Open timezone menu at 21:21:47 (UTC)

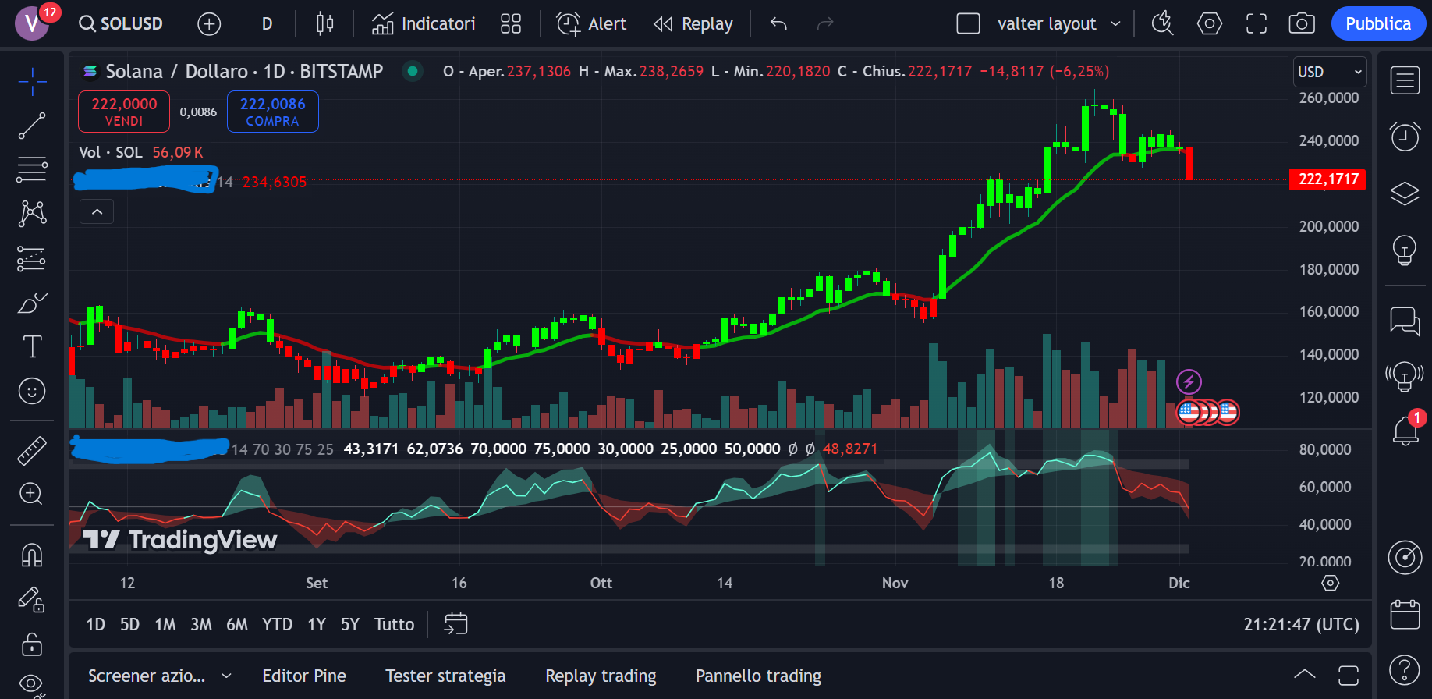pyautogui.click(x=1301, y=624)
